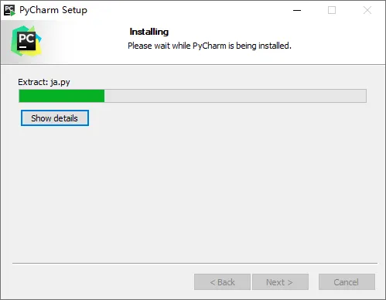Click the PyCharm icon in the title bar
Screen dimensions: 386x300
click(x=9, y=10)
